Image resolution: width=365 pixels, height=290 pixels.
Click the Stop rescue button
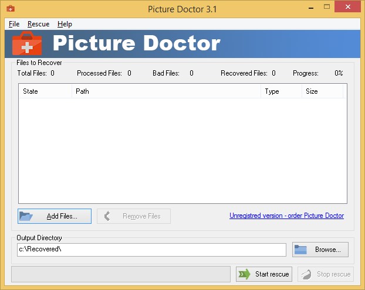[x=326, y=274]
